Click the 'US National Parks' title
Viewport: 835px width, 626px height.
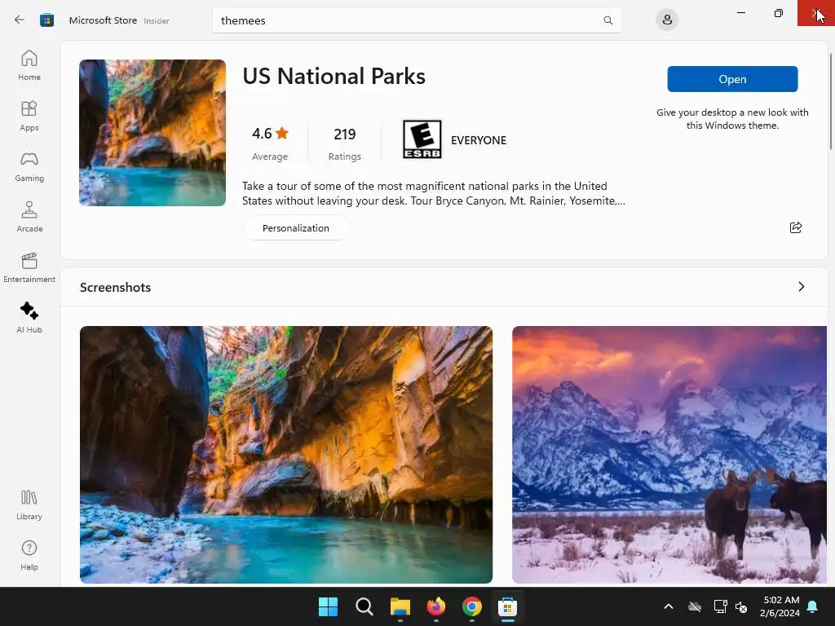click(334, 76)
